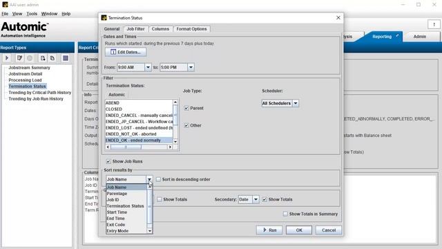This screenshot has height=249, width=442.
Task: Select Jobstream Summary report type
Action: tap(29, 68)
